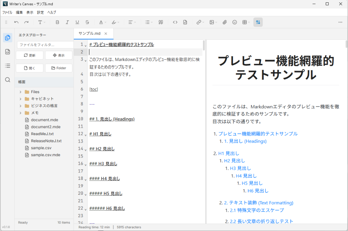The image size is (348, 231).
Task: Open the 2. テキスト装飾 (Text Formatting) link
Action: tap(259, 203)
